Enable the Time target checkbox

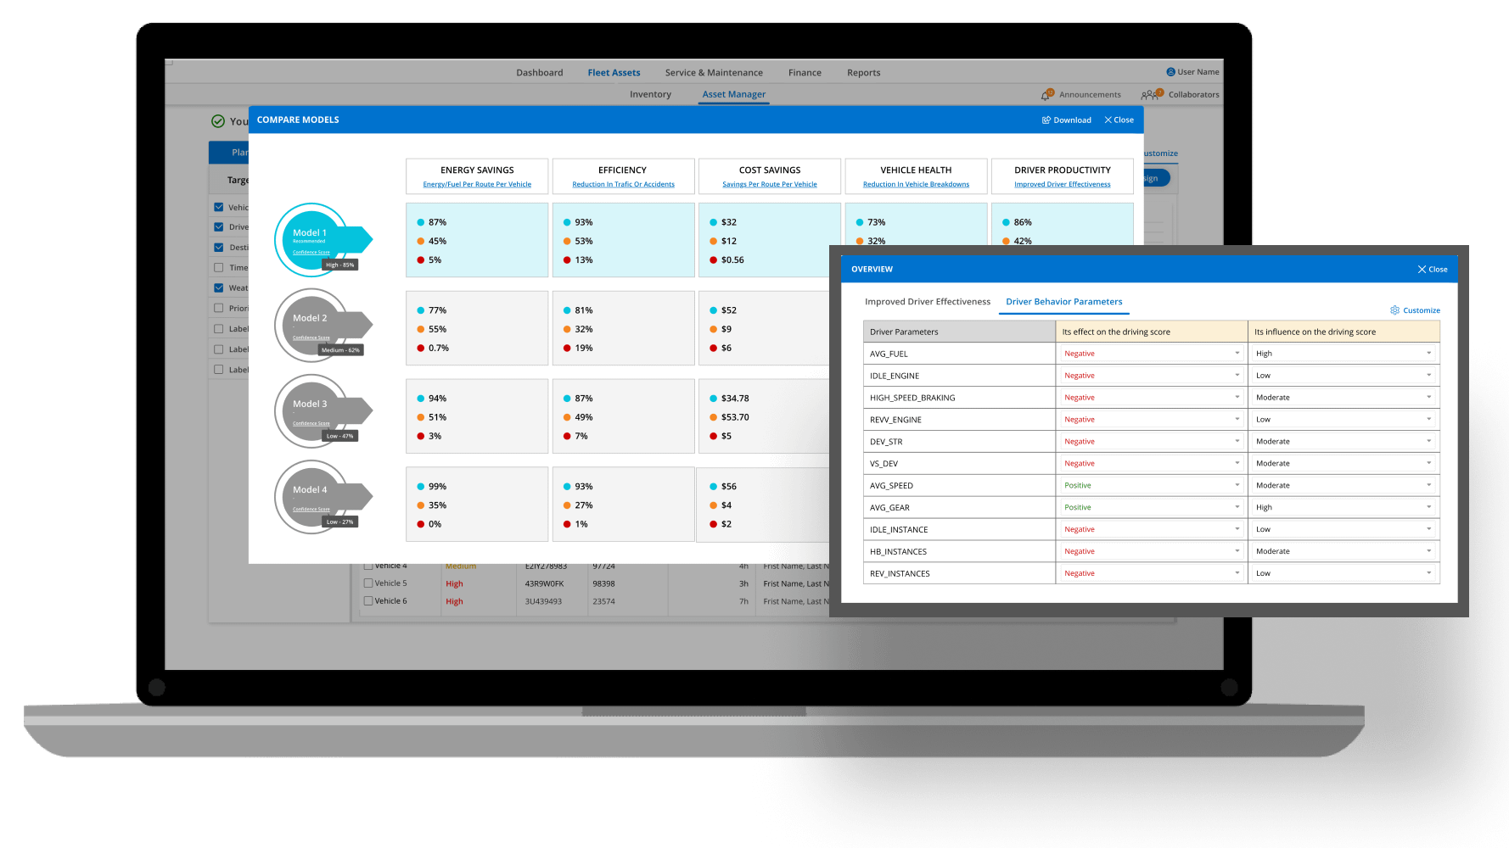[x=219, y=268]
